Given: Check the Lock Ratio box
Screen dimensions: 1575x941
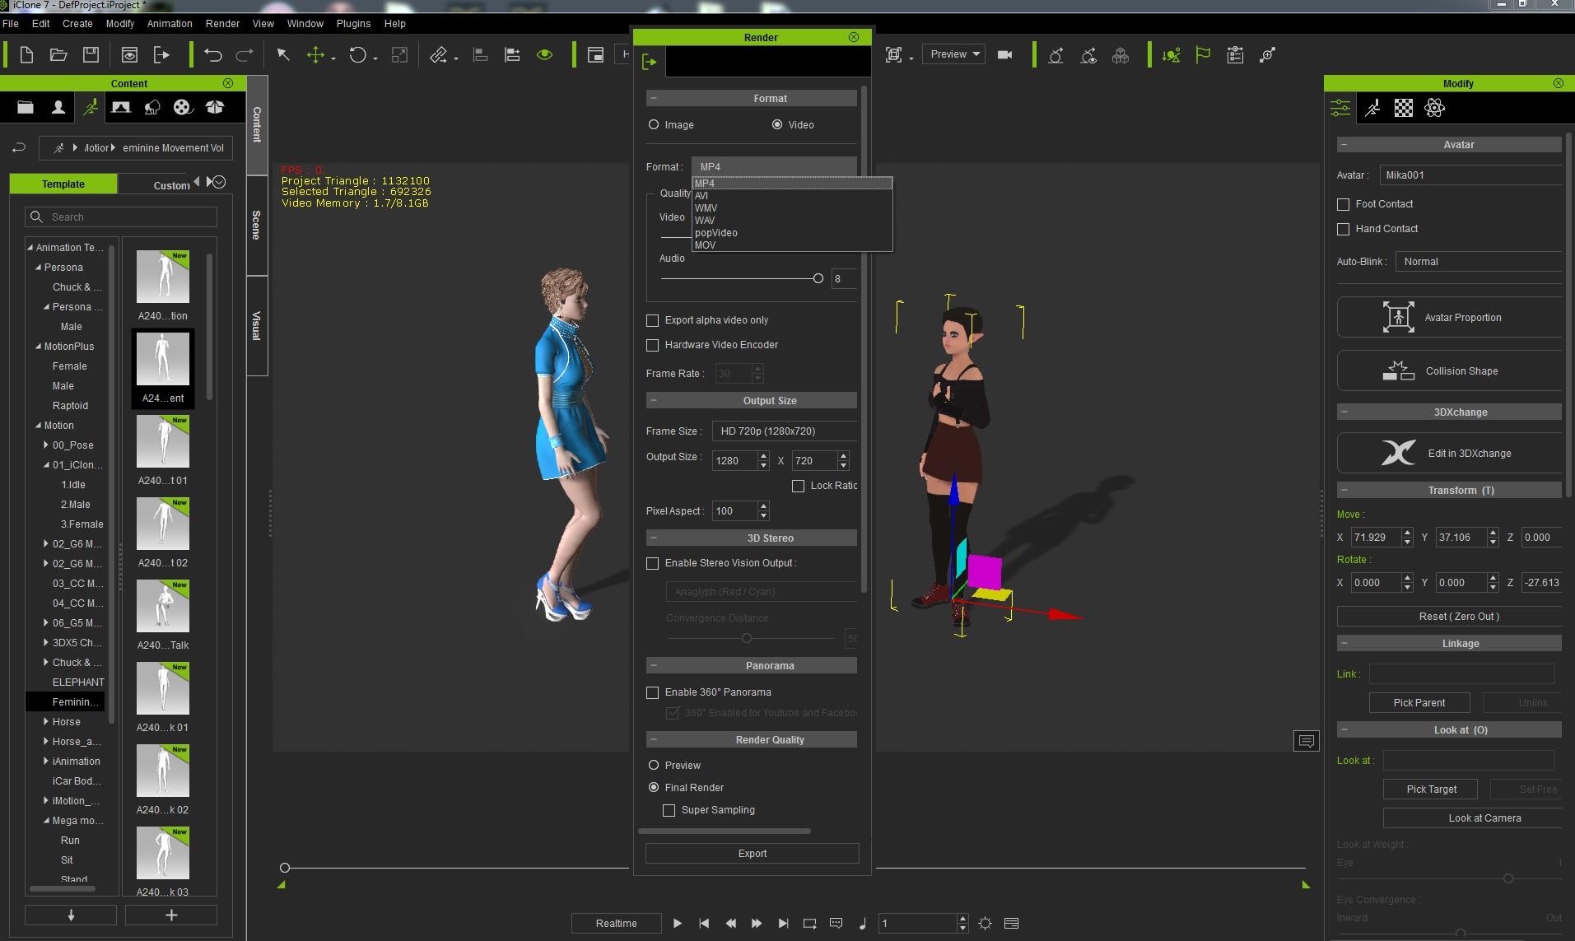Looking at the screenshot, I should [798, 486].
